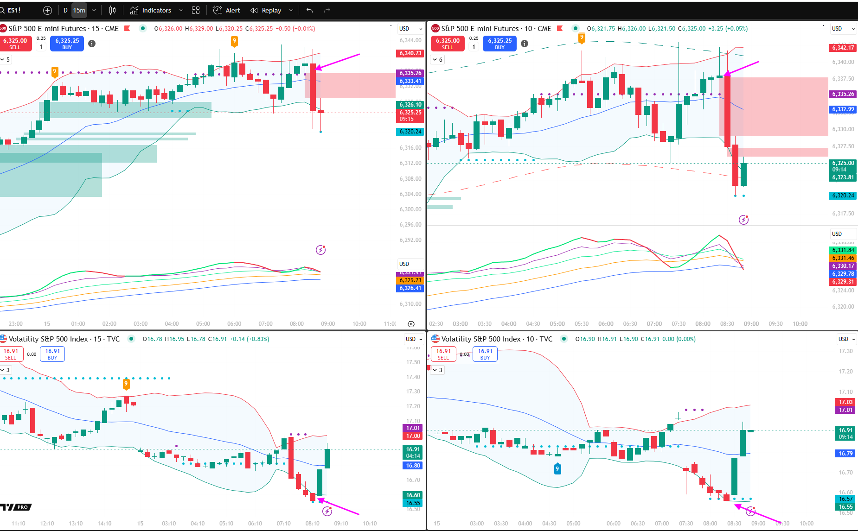Start bar Replay mode

point(266,10)
